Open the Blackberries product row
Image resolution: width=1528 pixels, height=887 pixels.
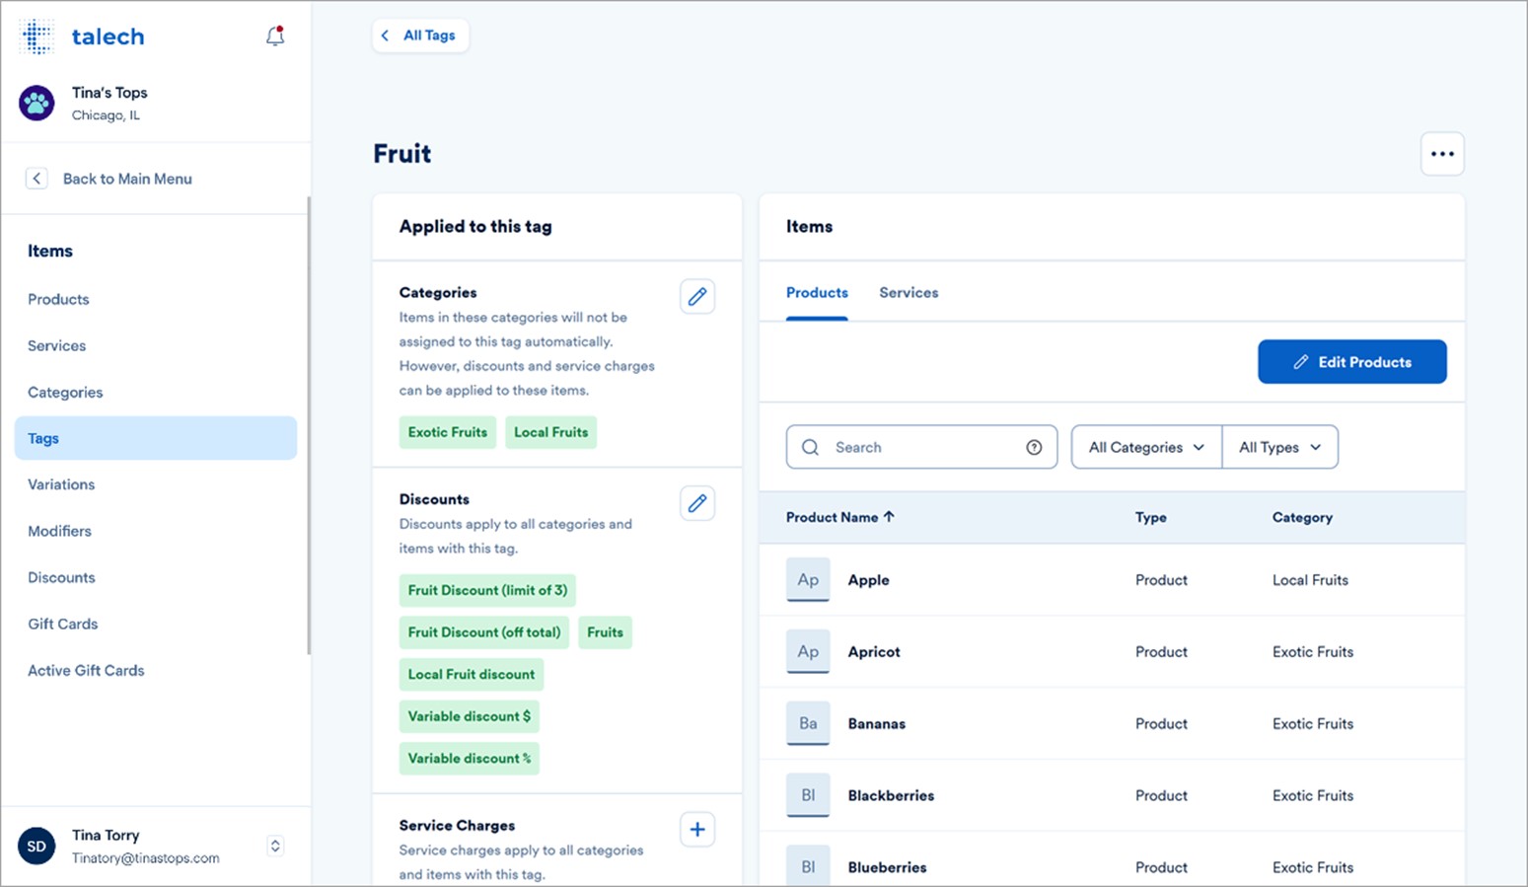tap(1112, 795)
